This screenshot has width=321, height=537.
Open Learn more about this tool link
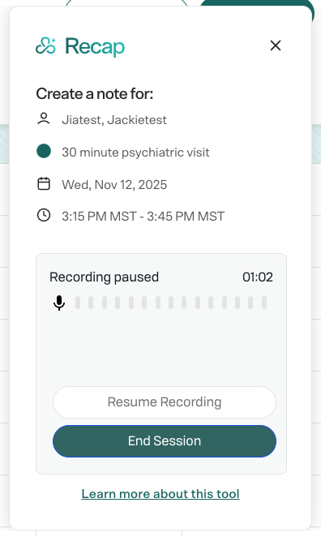[x=160, y=494]
